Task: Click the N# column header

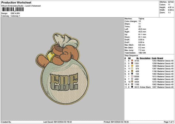Action: [x=129, y=58]
